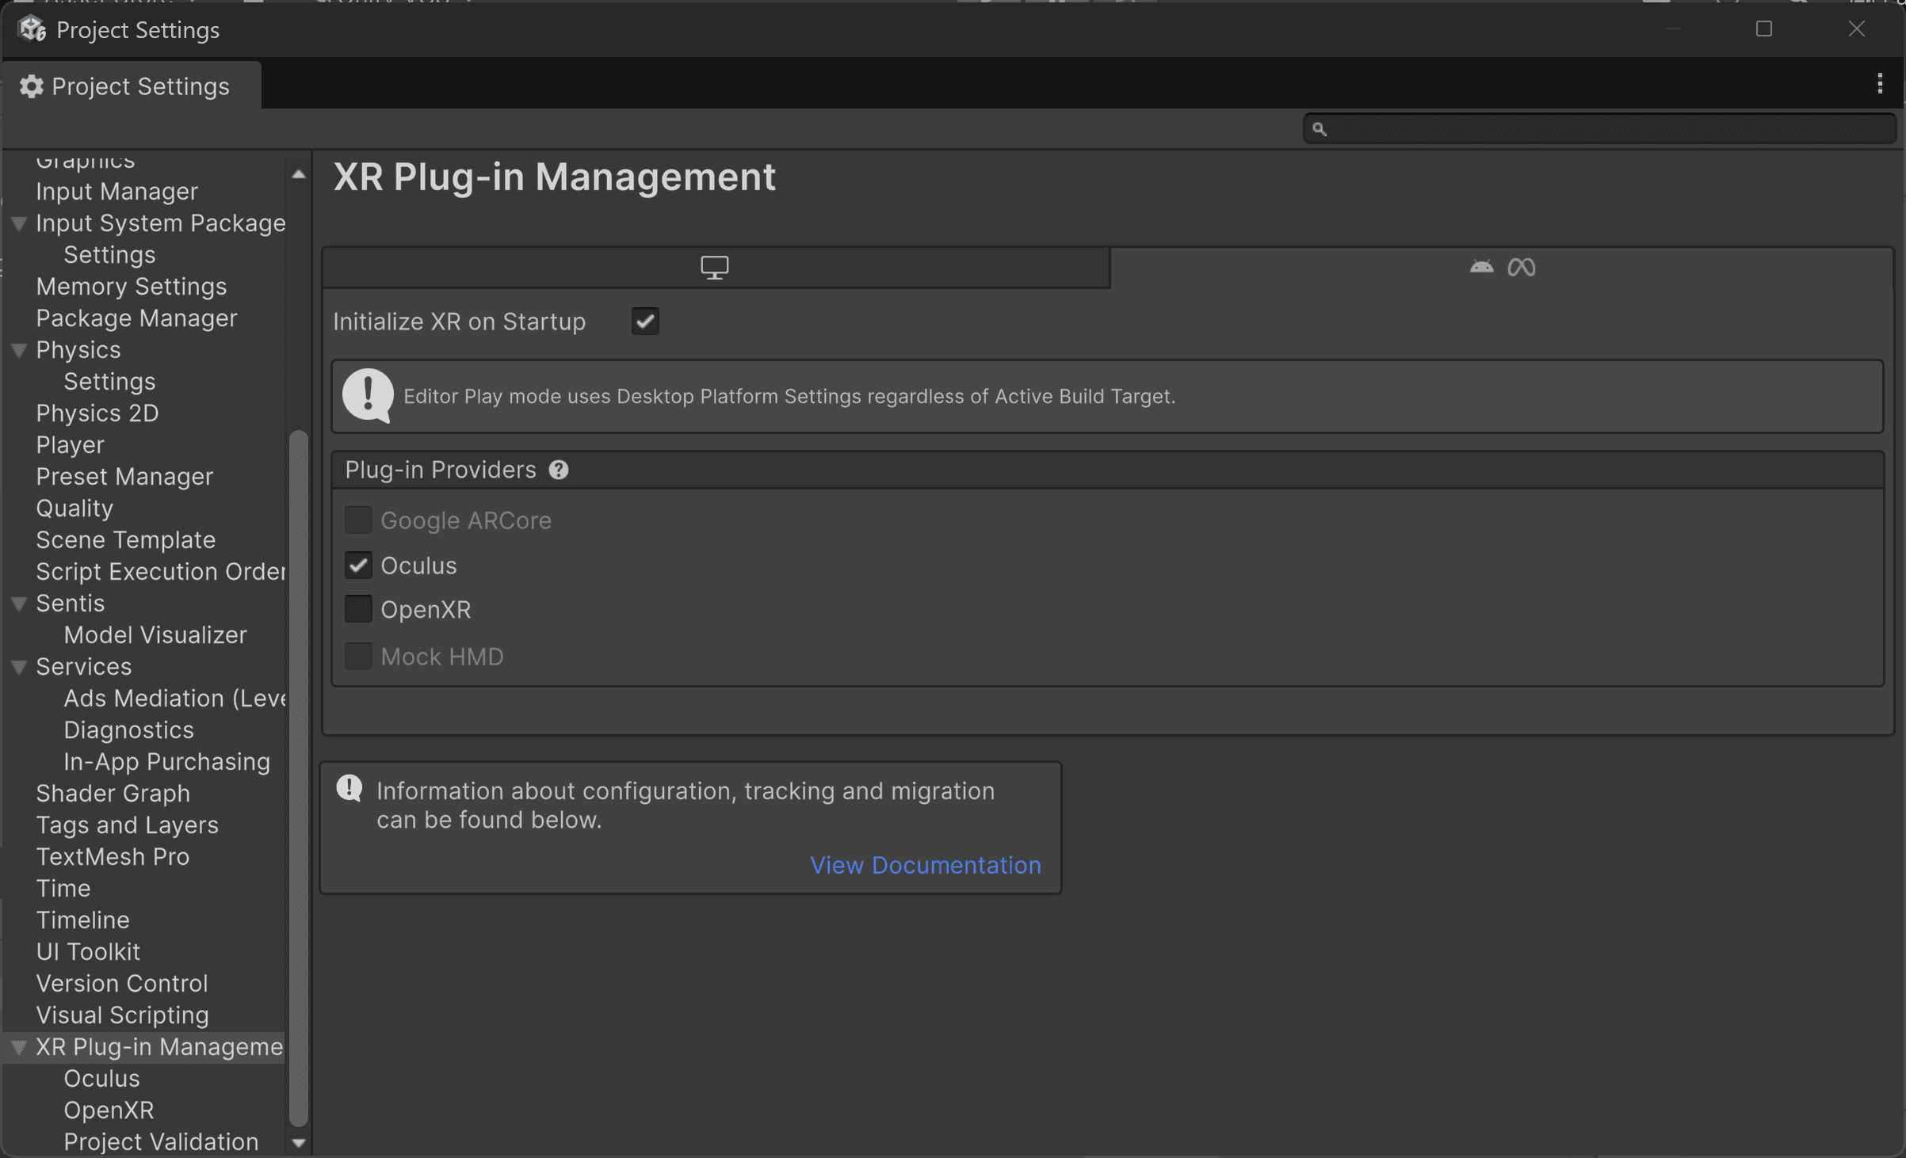Screen dimensions: 1906x1158
Task: Collapse the XR Plug-in Management section
Action: click(x=19, y=1048)
